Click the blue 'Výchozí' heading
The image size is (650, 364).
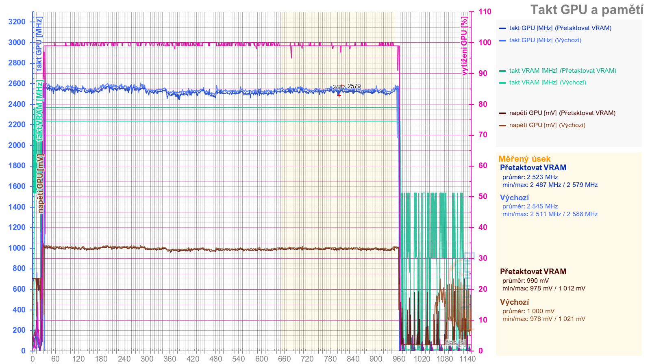[514, 198]
